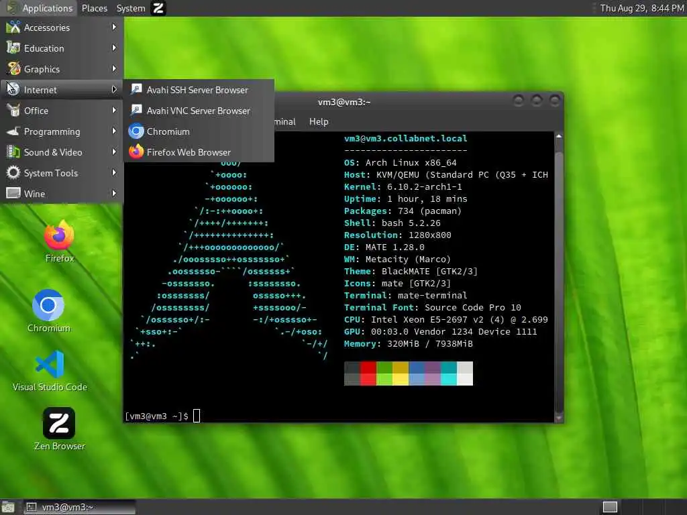
Task: Open the Sound & Video category
Action: 62,152
